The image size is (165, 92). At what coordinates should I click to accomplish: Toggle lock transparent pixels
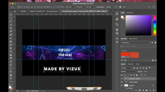pyautogui.click(x=126, y=75)
